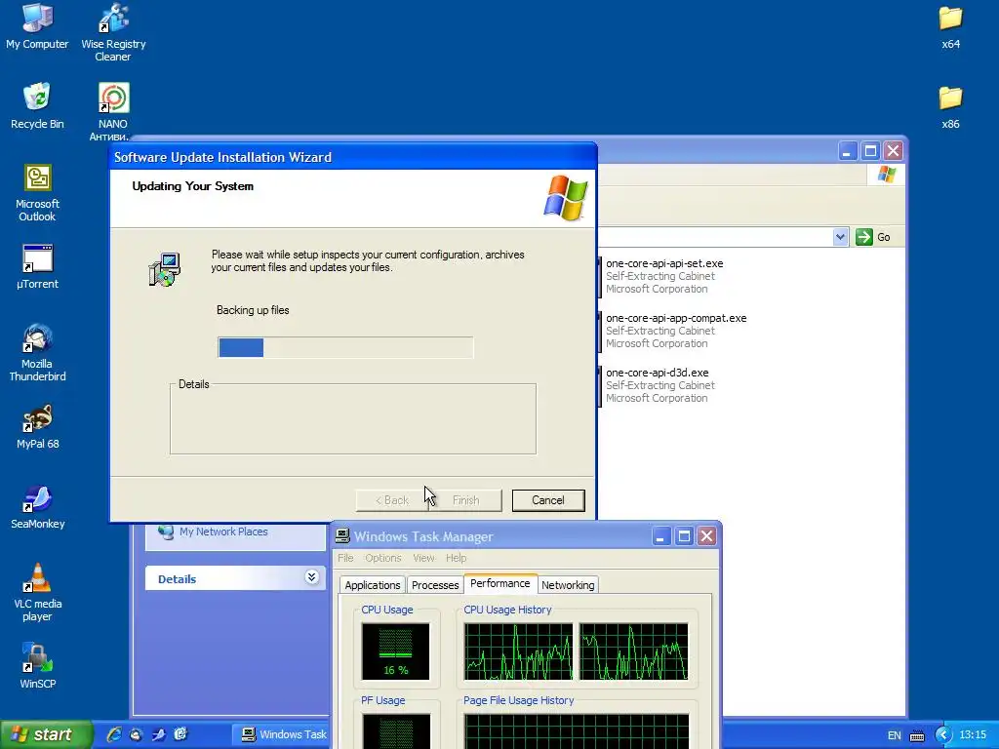Image resolution: width=999 pixels, height=749 pixels.
Task: Click Task Manager title bar icon
Action: 342,535
